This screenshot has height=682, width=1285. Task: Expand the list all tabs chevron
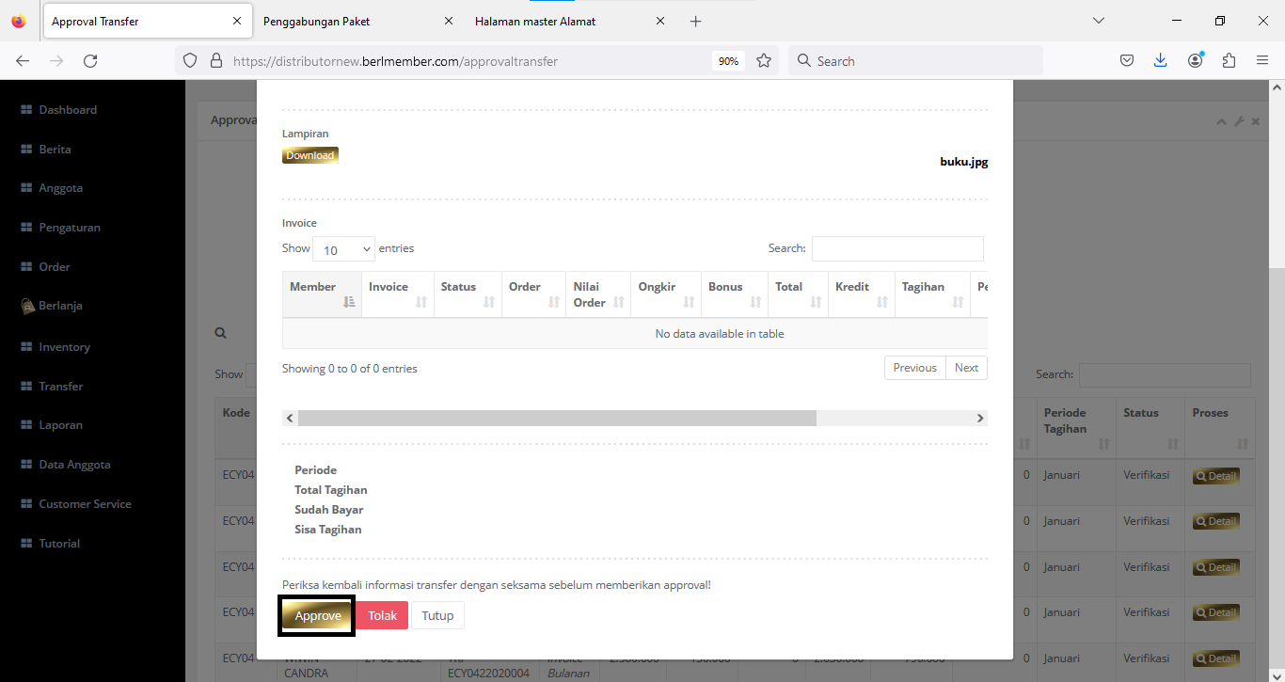1098,21
